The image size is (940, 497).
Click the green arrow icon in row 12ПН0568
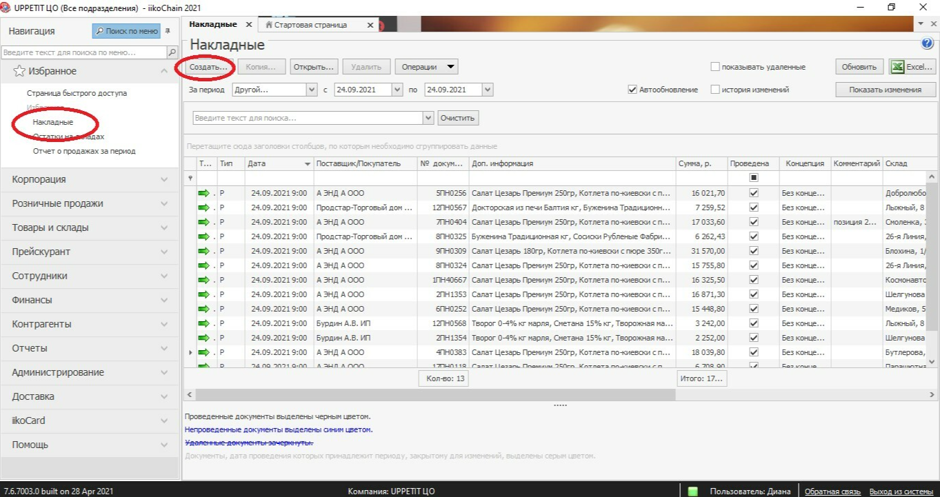point(203,323)
